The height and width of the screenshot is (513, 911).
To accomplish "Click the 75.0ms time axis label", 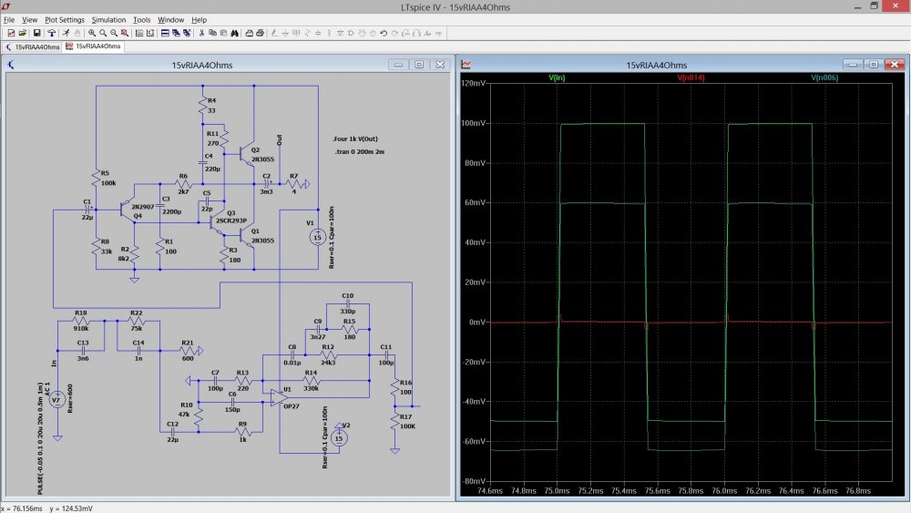I will coord(558,491).
